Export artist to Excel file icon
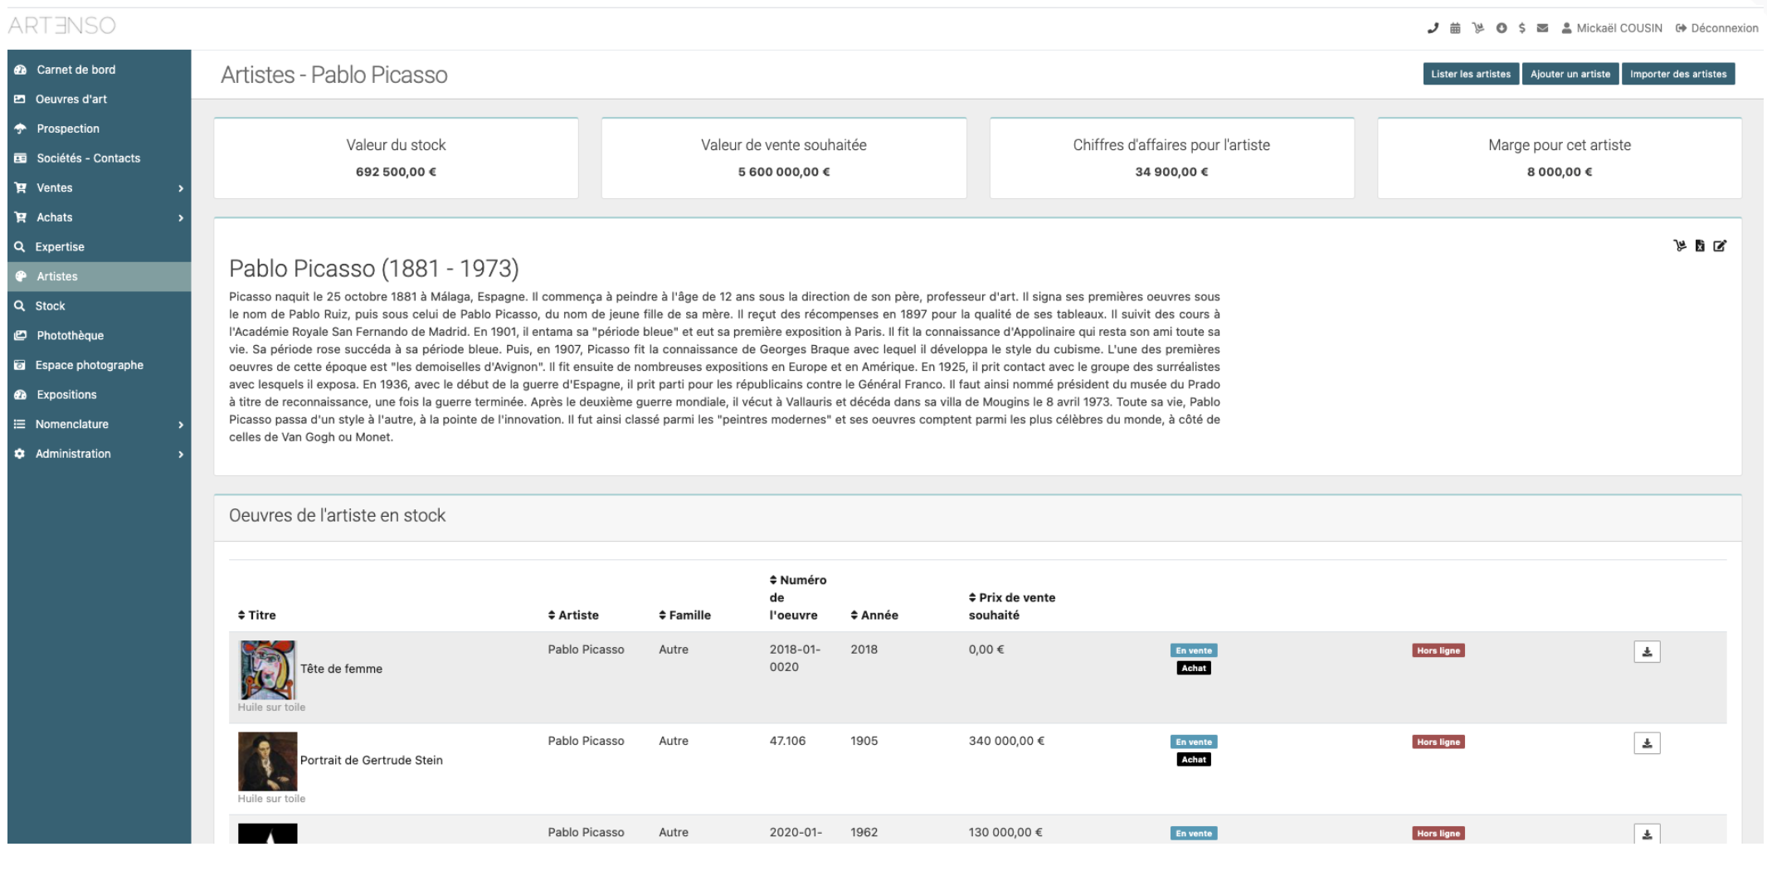The height and width of the screenshot is (876, 1767). click(1700, 246)
